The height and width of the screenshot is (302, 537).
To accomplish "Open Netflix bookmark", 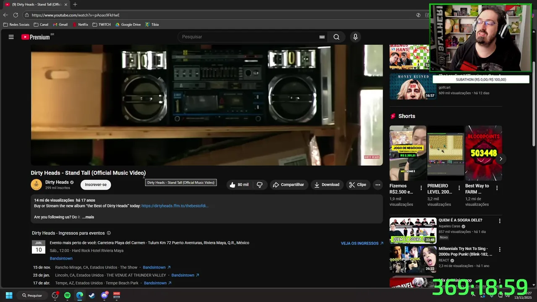I will click(80, 25).
